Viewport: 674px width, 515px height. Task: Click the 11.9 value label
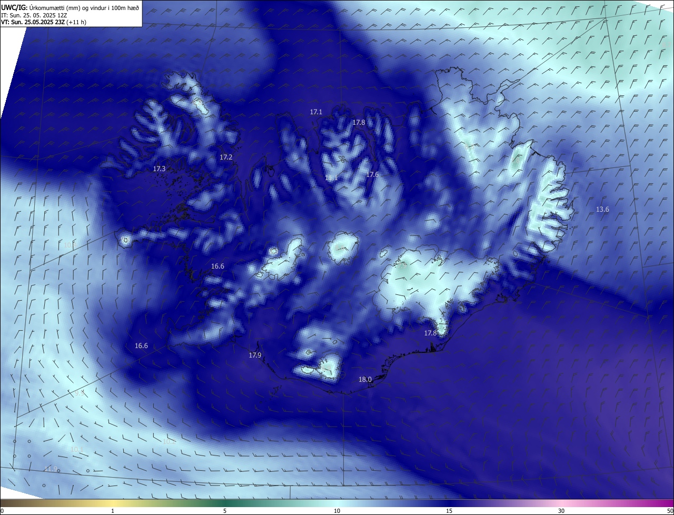[51, 469]
